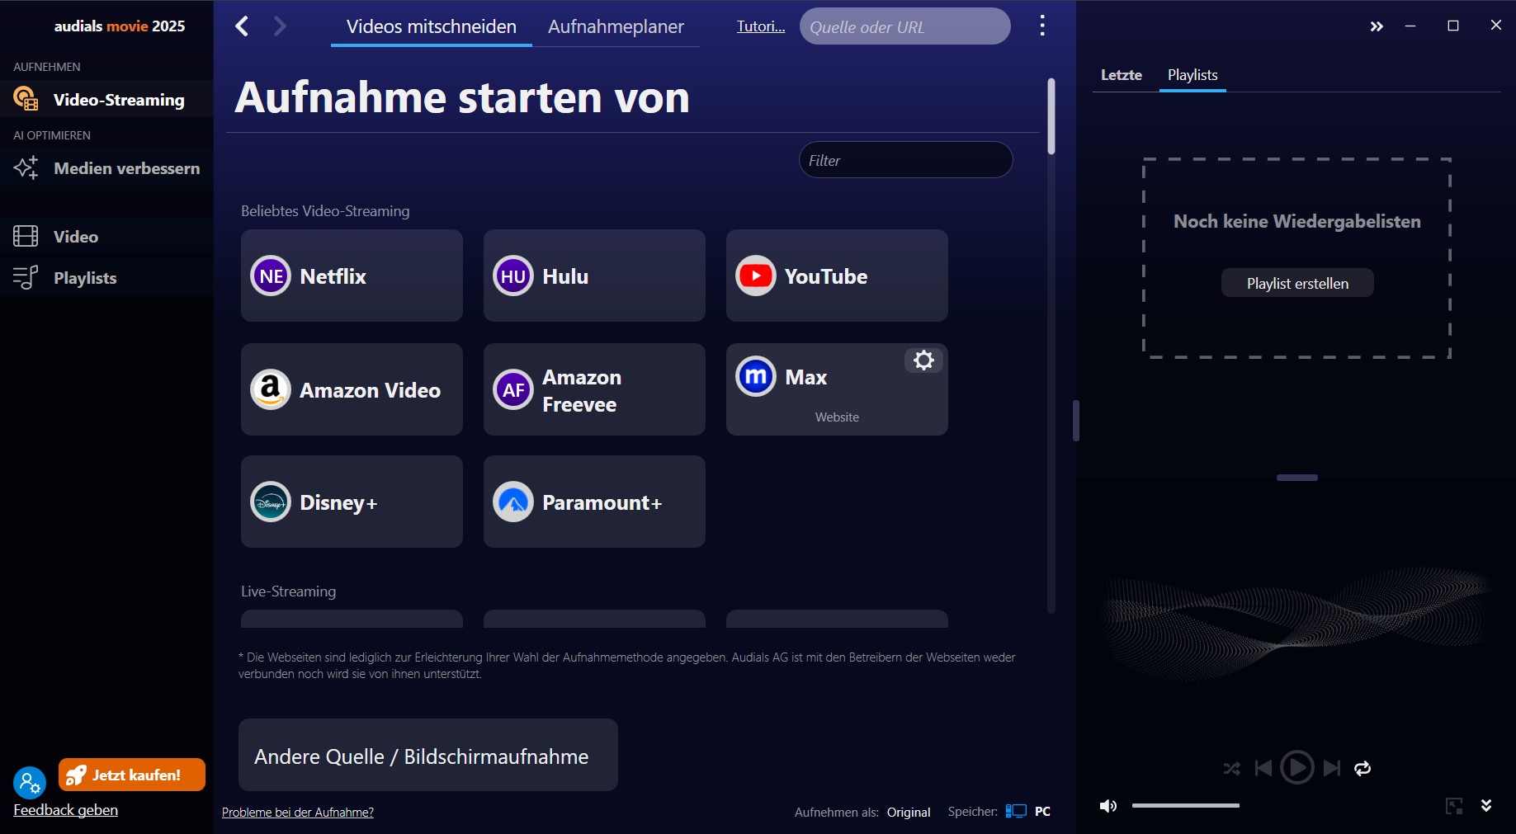
Task: Mute the player volume speaker icon
Action: [1108, 806]
